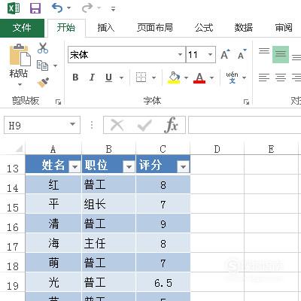Screen dimensions: 301x301
Task: Center text horizontally
Action: (281, 78)
